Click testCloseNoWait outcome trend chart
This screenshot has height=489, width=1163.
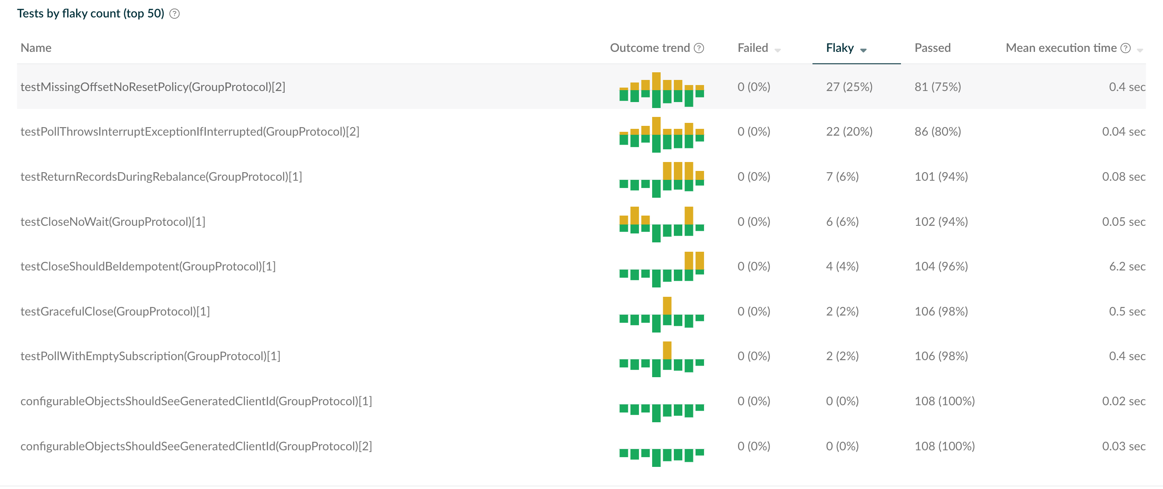pos(661,224)
